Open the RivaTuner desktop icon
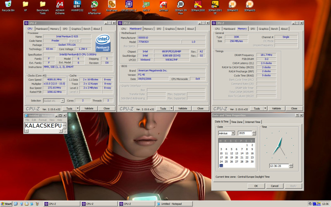This screenshot has width=331, height=207. [x=112, y=6]
